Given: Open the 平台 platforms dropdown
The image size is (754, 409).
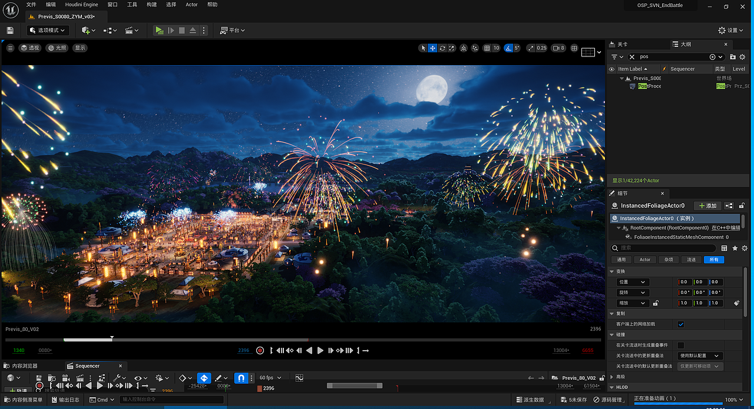Looking at the screenshot, I should (x=233, y=30).
